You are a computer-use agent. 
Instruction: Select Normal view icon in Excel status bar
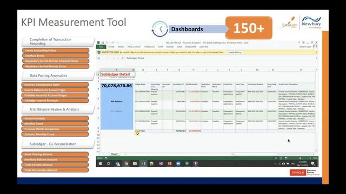[x=276, y=158]
